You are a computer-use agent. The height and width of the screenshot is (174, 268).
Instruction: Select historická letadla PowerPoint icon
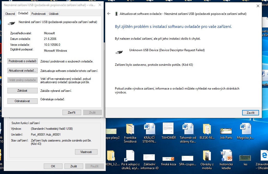(226, 160)
